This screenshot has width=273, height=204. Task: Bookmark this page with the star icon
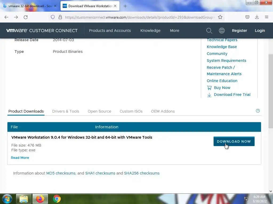click(x=220, y=17)
